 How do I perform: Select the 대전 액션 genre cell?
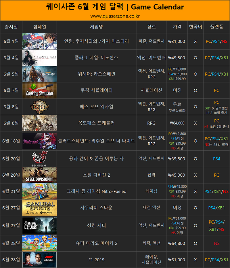pos(152,207)
